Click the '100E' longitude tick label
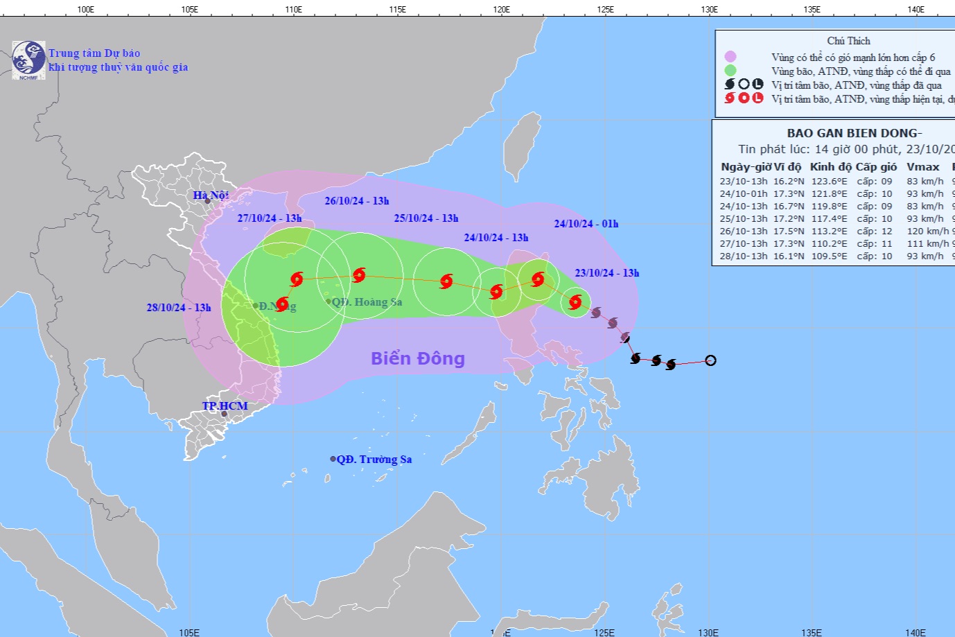The height and width of the screenshot is (637, 955). point(85,10)
